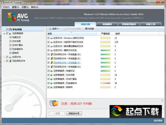Click the 已粉碎的文件 tree icon
This screenshot has width=166, height=125.
coord(10,61)
